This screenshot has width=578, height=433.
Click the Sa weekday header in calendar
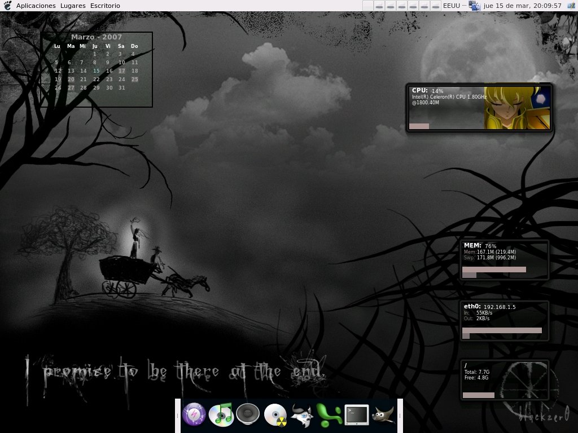121,46
